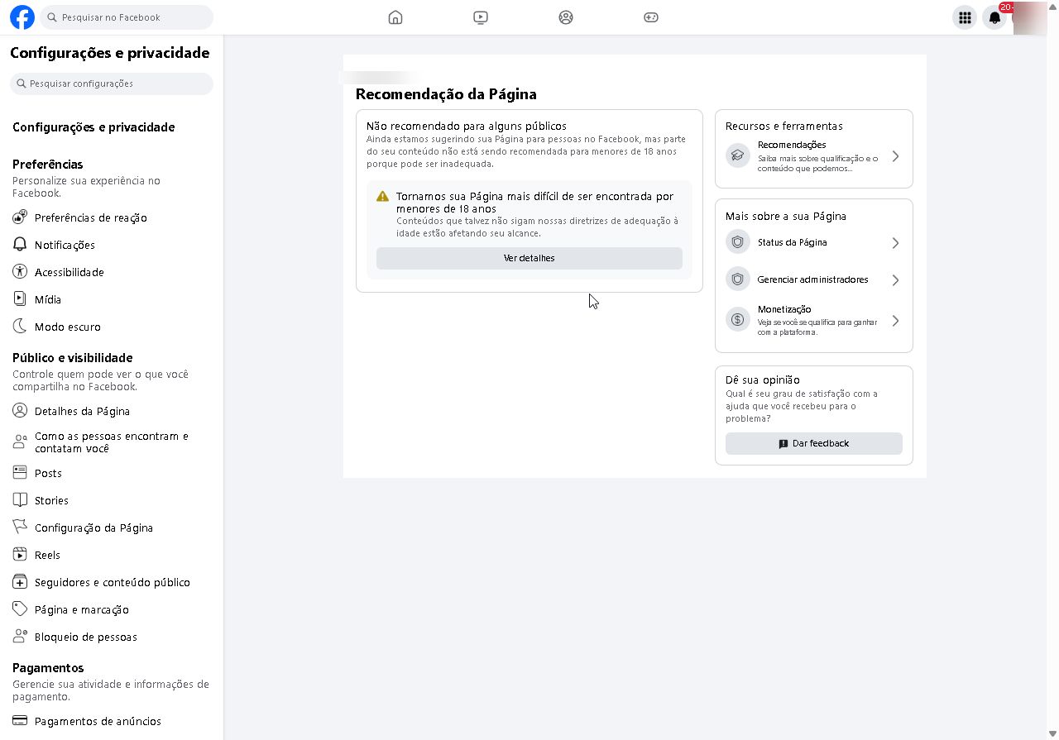Screen dimensions: 1059x740
Task: Go to the Home feed icon
Action: pyautogui.click(x=395, y=17)
